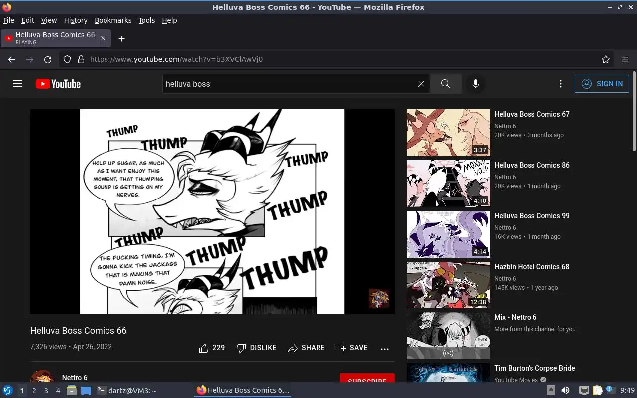
Task: Select the Helluva Boss Comics 66 tab
Action: click(x=56, y=38)
